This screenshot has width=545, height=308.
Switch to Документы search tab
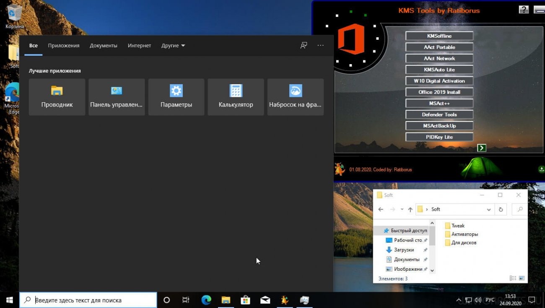(104, 45)
